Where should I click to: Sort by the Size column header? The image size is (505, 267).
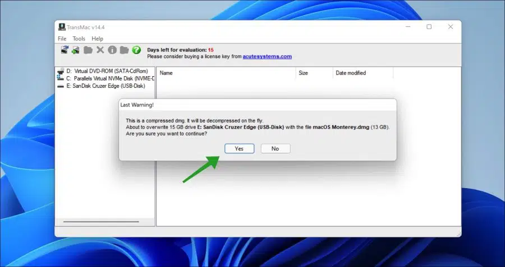pyautogui.click(x=314, y=73)
